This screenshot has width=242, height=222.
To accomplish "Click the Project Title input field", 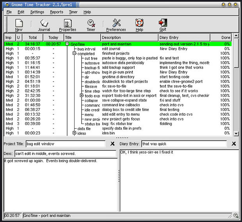I will click(66, 144).
